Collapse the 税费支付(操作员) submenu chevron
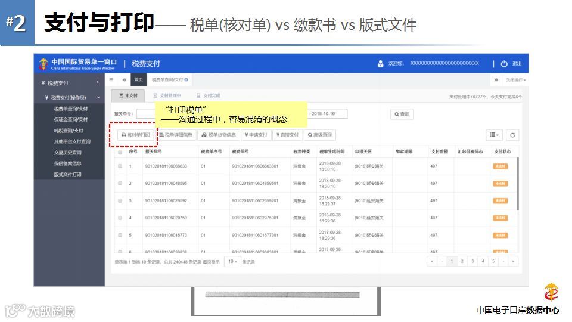This screenshot has width=572, height=322. click(98, 97)
